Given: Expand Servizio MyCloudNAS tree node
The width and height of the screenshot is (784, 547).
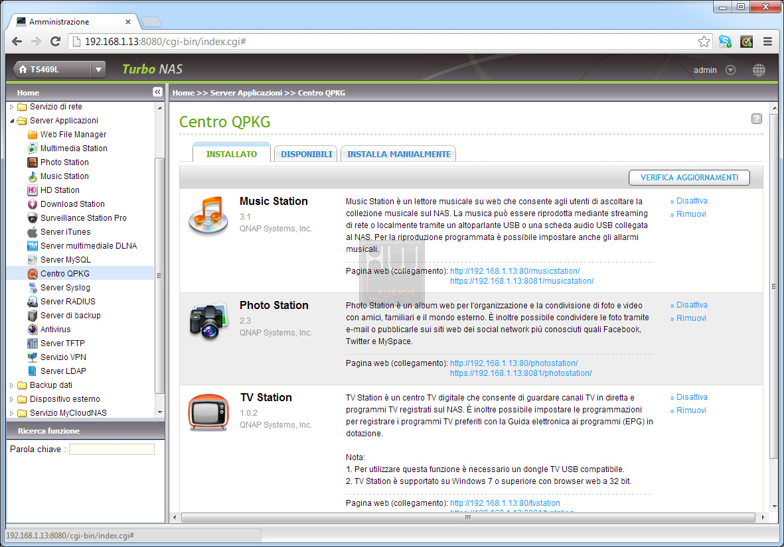Looking at the screenshot, I should coord(11,413).
